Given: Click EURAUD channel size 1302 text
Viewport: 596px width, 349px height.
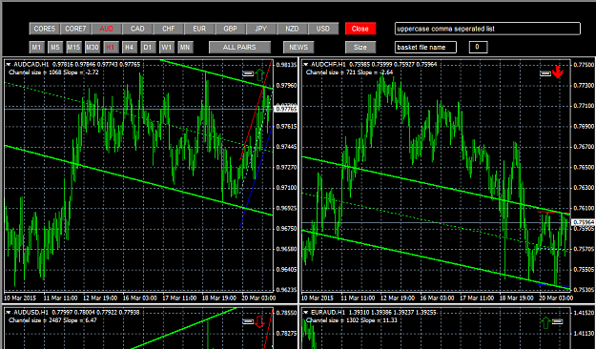Looking at the screenshot, I should coord(352,320).
